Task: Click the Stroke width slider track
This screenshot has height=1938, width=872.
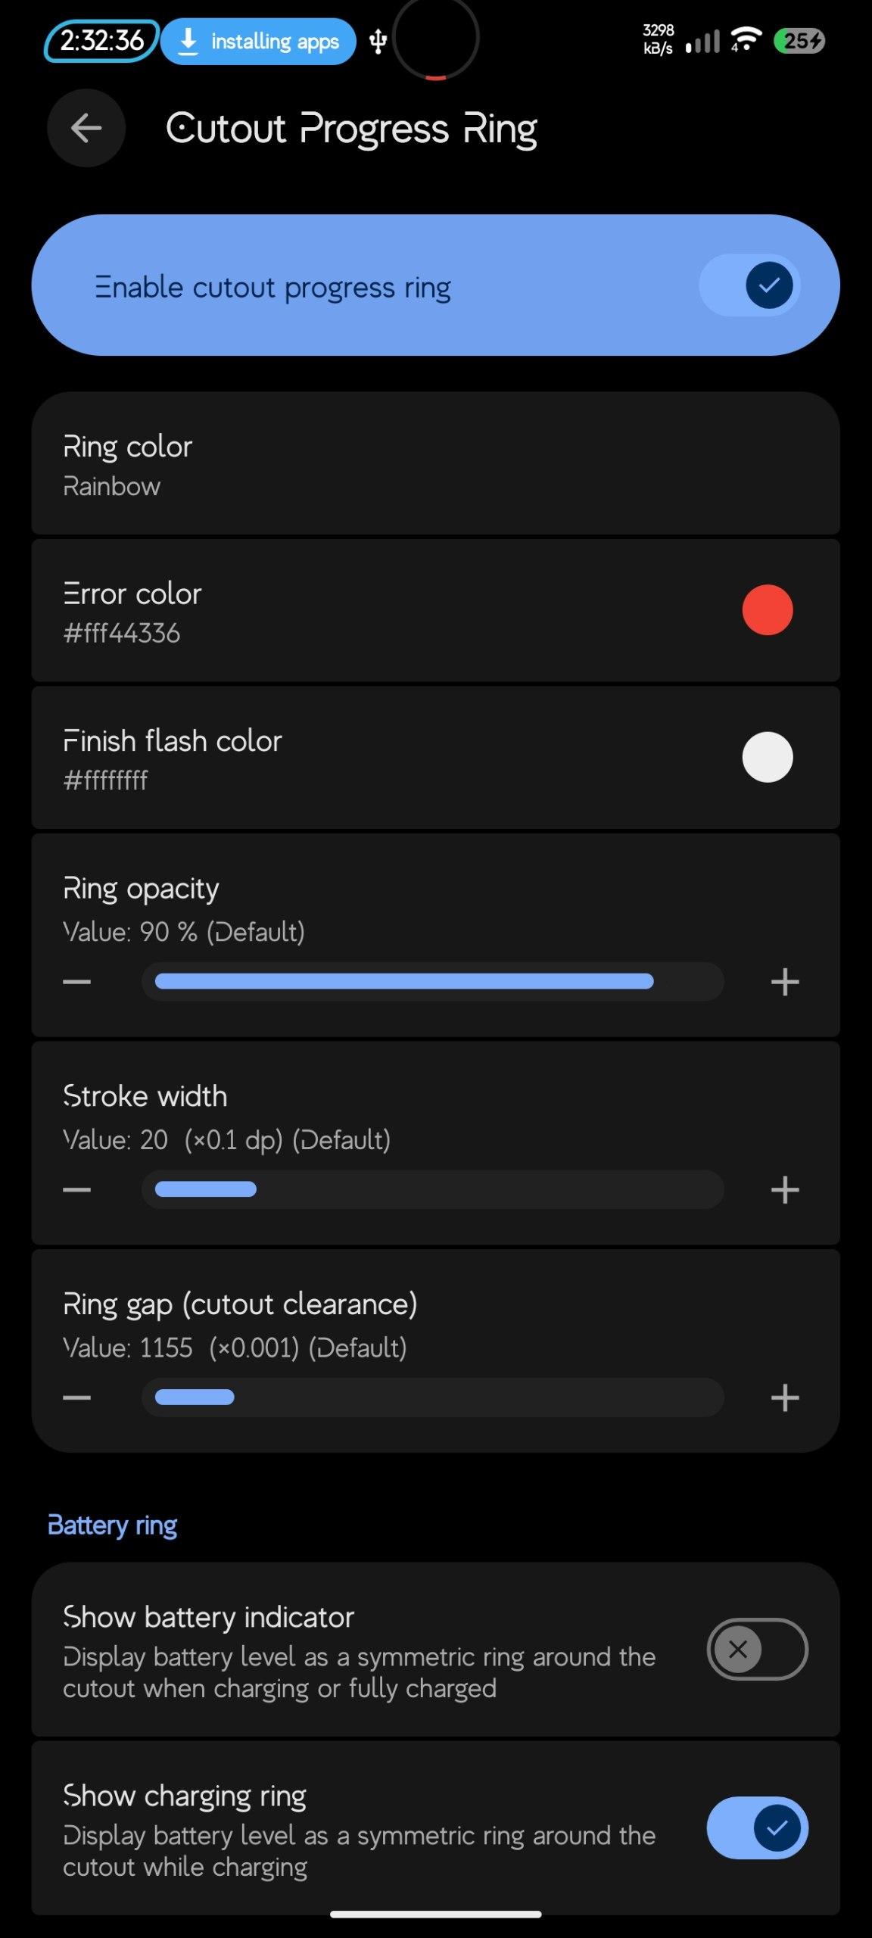Action: tap(432, 1190)
